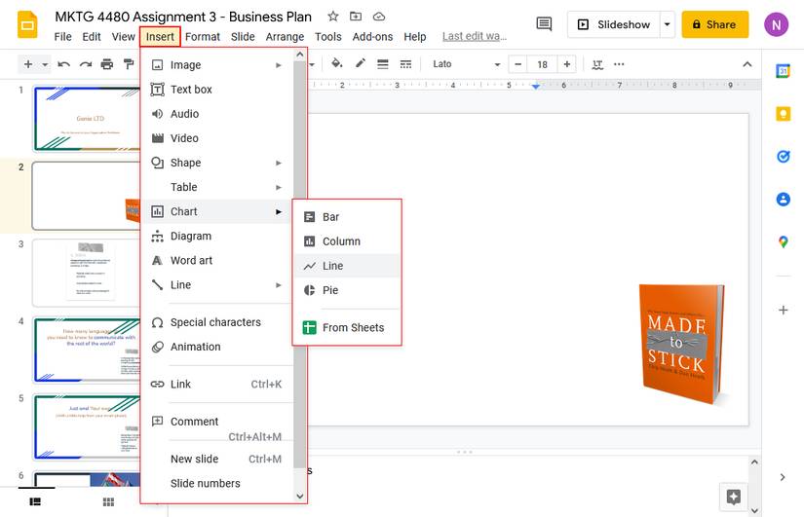Click the Slideshow button
This screenshot has height=517, width=804.
pyautogui.click(x=614, y=24)
